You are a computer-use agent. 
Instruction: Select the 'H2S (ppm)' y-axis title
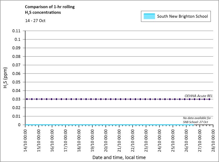(x=5, y=78)
